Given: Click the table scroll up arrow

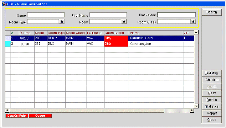Looking at the screenshot, I should [196, 32].
